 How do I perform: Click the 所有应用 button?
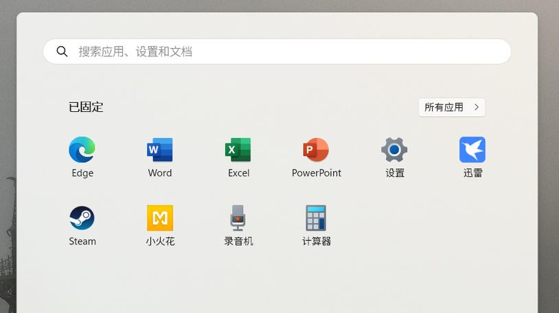point(452,107)
